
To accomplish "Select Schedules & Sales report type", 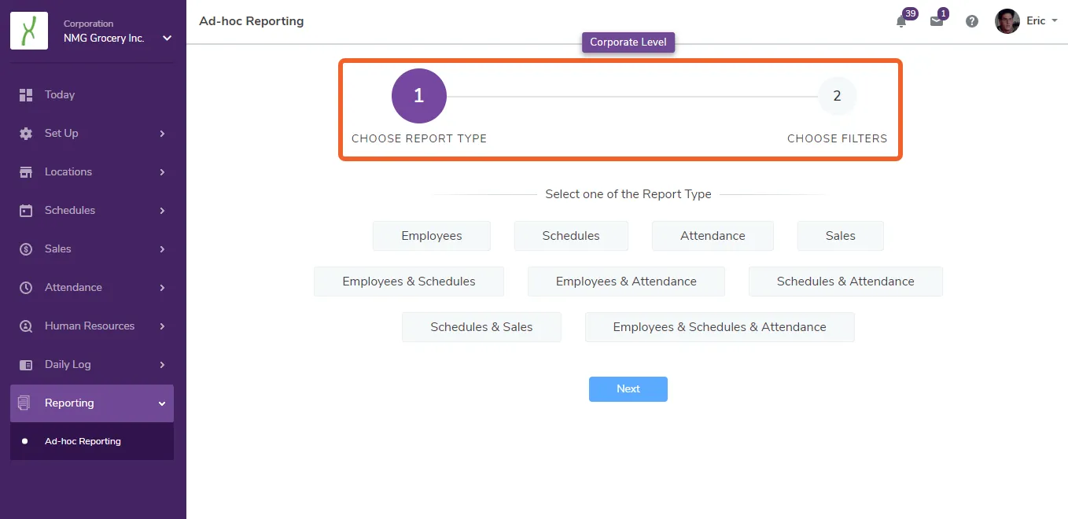I will tap(481, 327).
